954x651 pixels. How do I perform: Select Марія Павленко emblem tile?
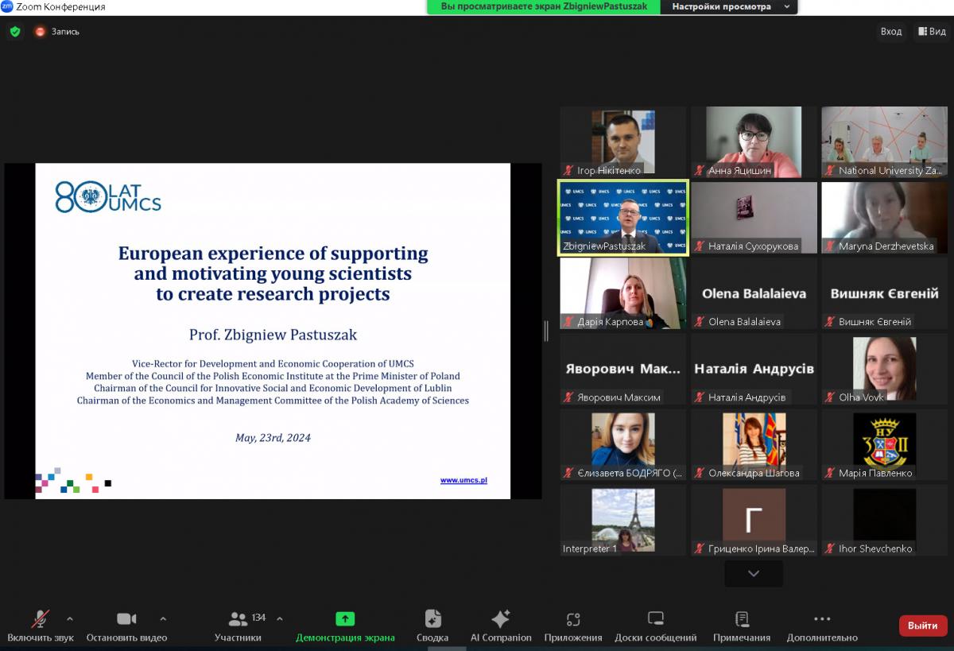point(885,444)
